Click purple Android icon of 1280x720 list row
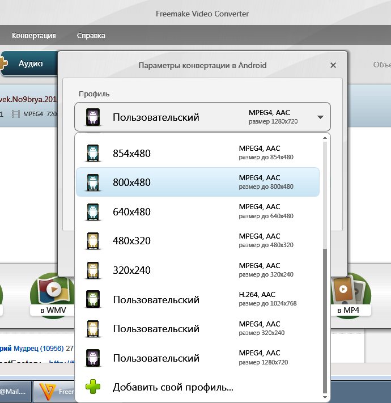This screenshot has width=391, height=403. 93,358
